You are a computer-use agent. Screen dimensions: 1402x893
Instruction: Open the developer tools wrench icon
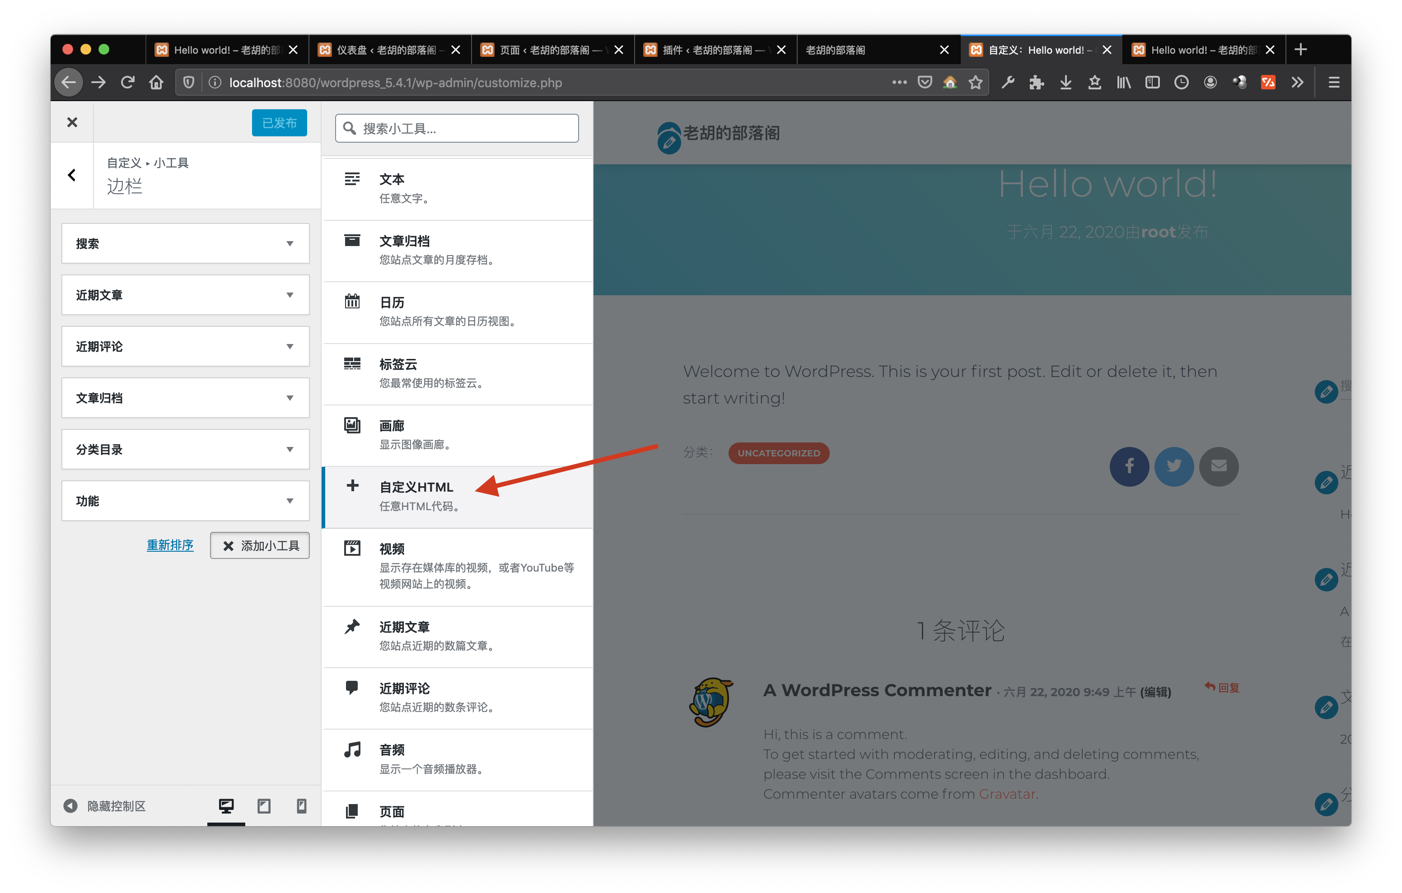tap(1008, 83)
